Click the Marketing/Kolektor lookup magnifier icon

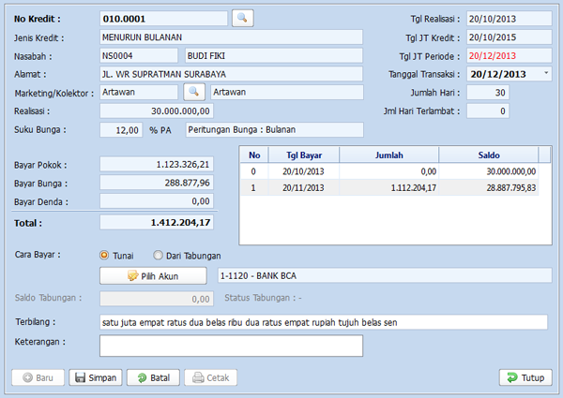click(x=193, y=92)
